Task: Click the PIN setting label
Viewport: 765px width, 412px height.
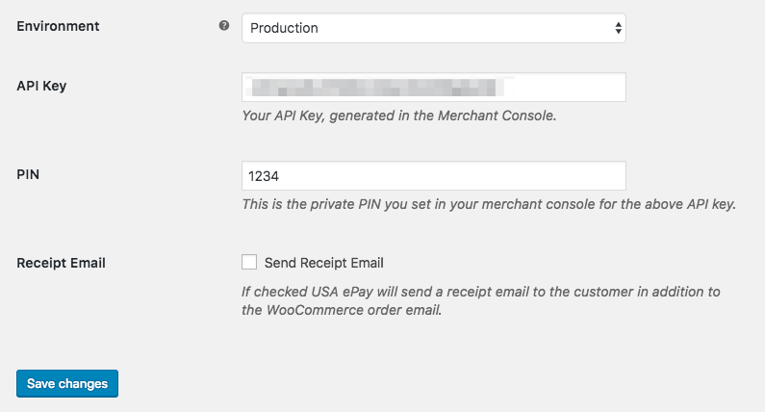Action: pyautogui.click(x=28, y=174)
